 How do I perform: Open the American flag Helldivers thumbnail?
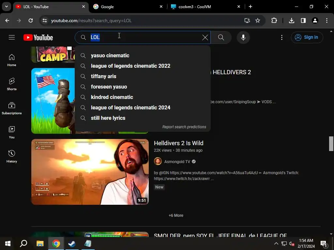point(53,101)
